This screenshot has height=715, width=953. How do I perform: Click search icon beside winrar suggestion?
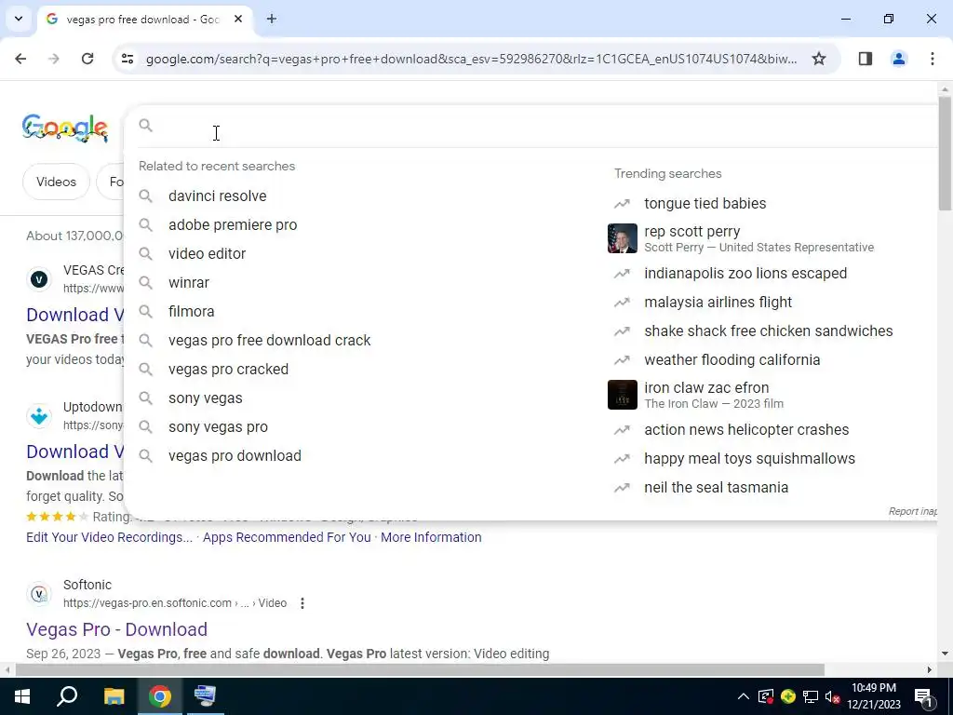point(145,283)
